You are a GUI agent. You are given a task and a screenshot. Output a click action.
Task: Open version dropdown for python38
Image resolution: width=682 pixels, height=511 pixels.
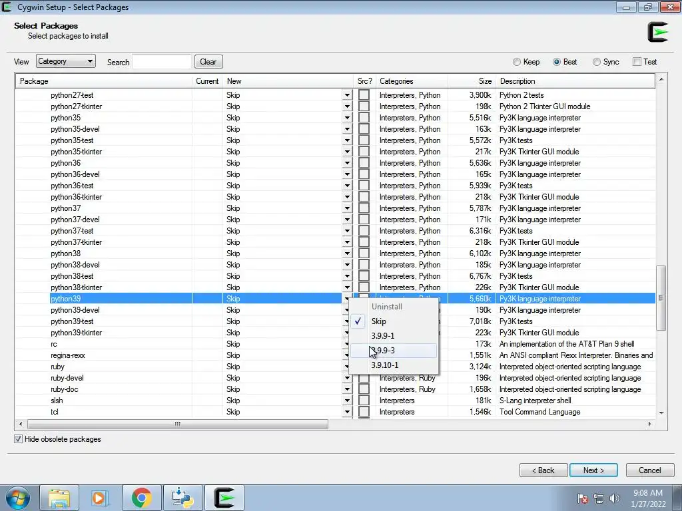tap(347, 254)
